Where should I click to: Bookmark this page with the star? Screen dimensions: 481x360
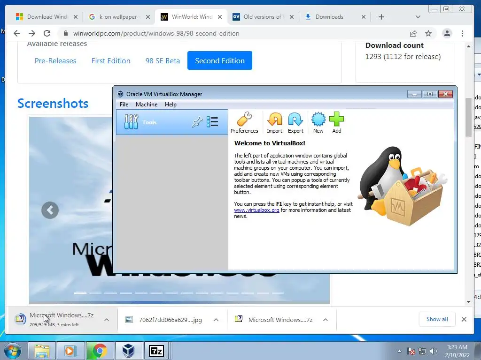coord(428,33)
